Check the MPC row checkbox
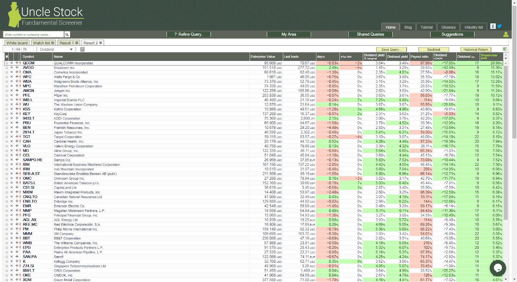The width and height of the screenshot is (517, 282). click(x=6, y=86)
